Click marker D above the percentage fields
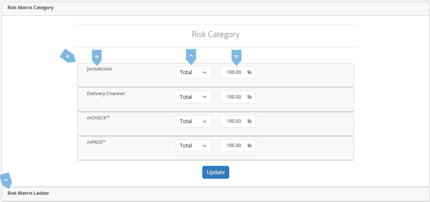The width and height of the screenshot is (430, 202). click(236, 57)
